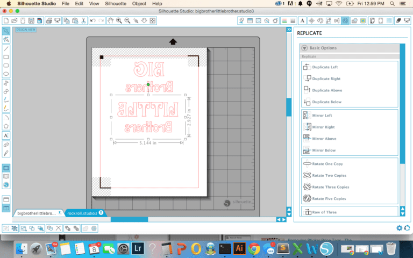
Task: Open the Align panel icon
Action: 337,20
